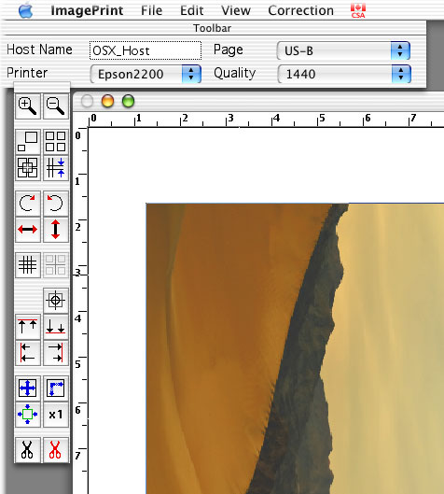Rotate image counterclockwise with the rotate icon
Image resolution: width=444 pixels, height=494 pixels.
pos(56,204)
